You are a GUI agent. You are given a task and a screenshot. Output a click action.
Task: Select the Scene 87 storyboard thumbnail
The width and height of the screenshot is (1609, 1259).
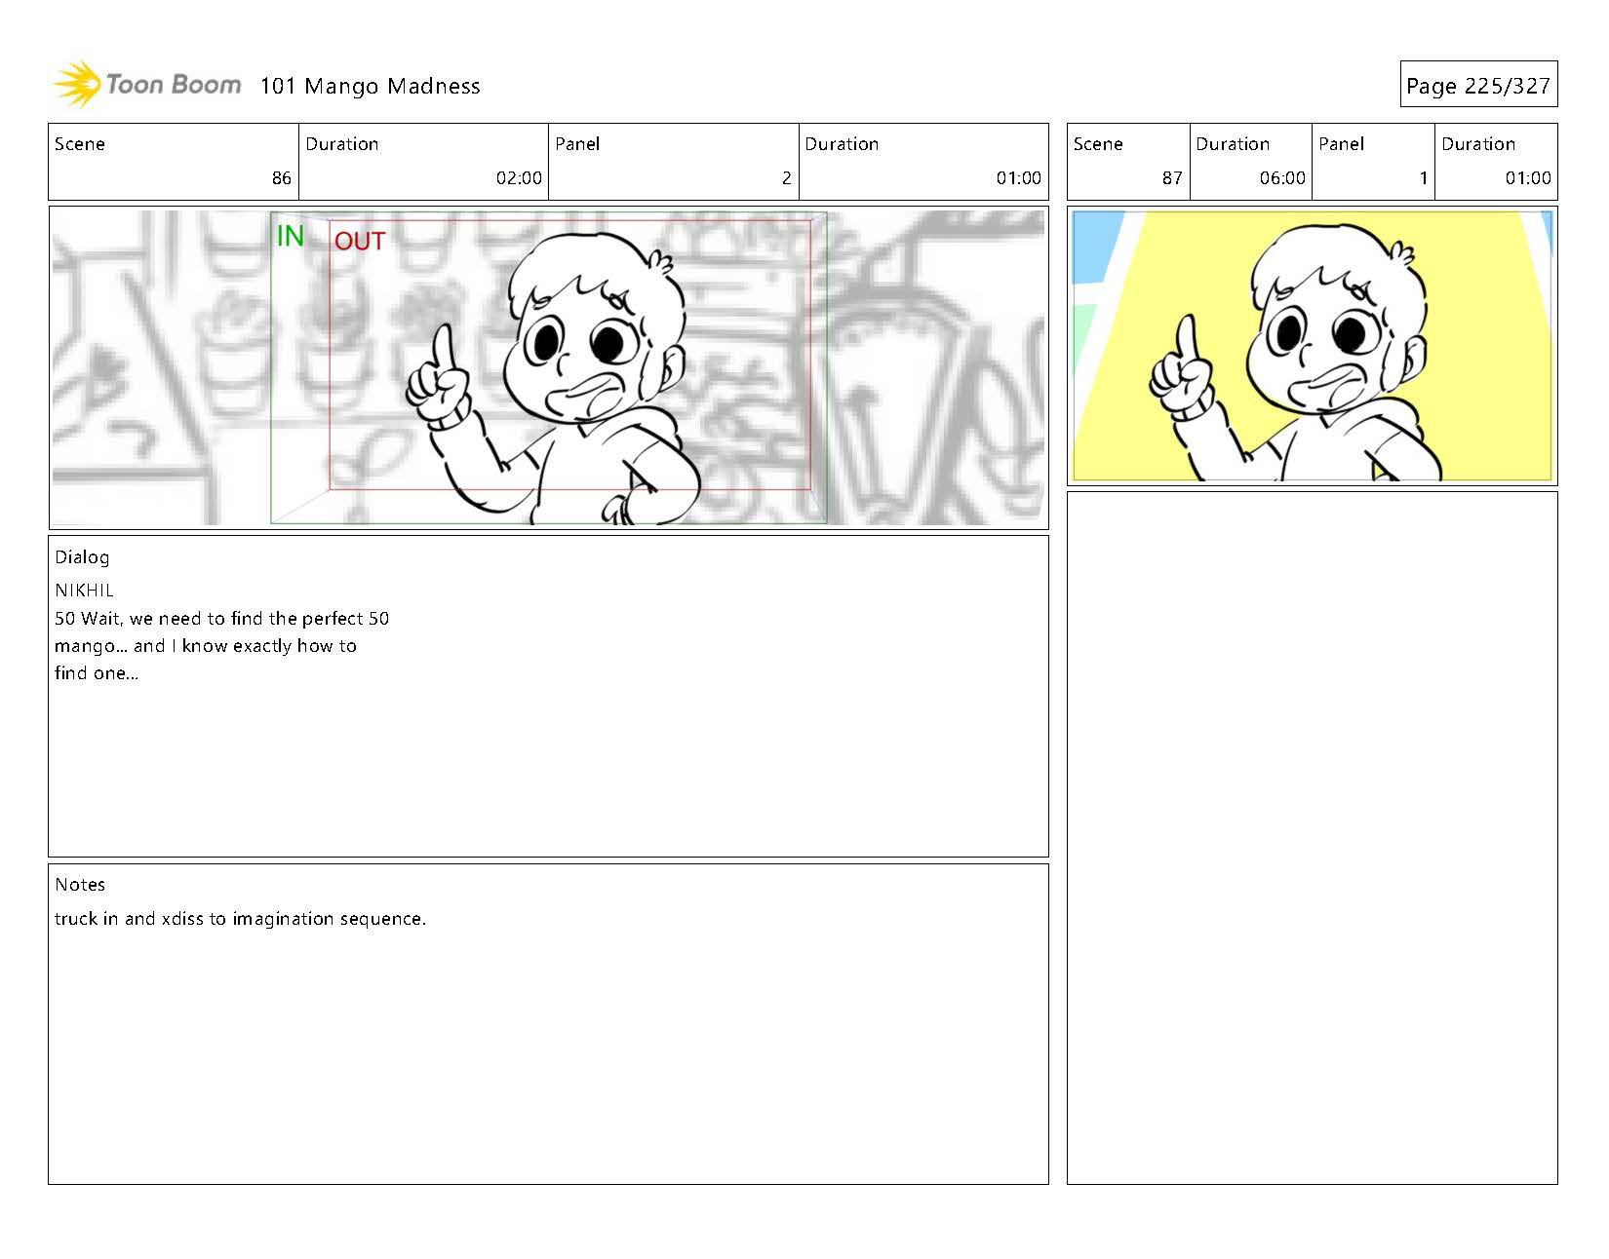pyautogui.click(x=1312, y=346)
